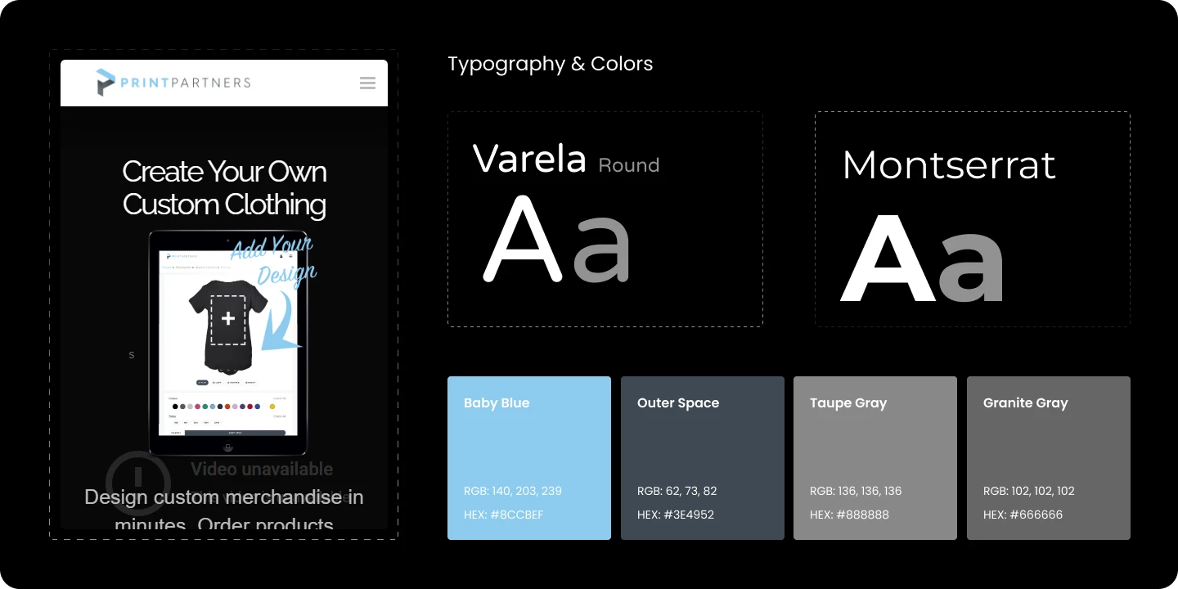The height and width of the screenshot is (589, 1178).
Task: Click the Create Your Own Custom Clothing headline
Action: click(224, 188)
